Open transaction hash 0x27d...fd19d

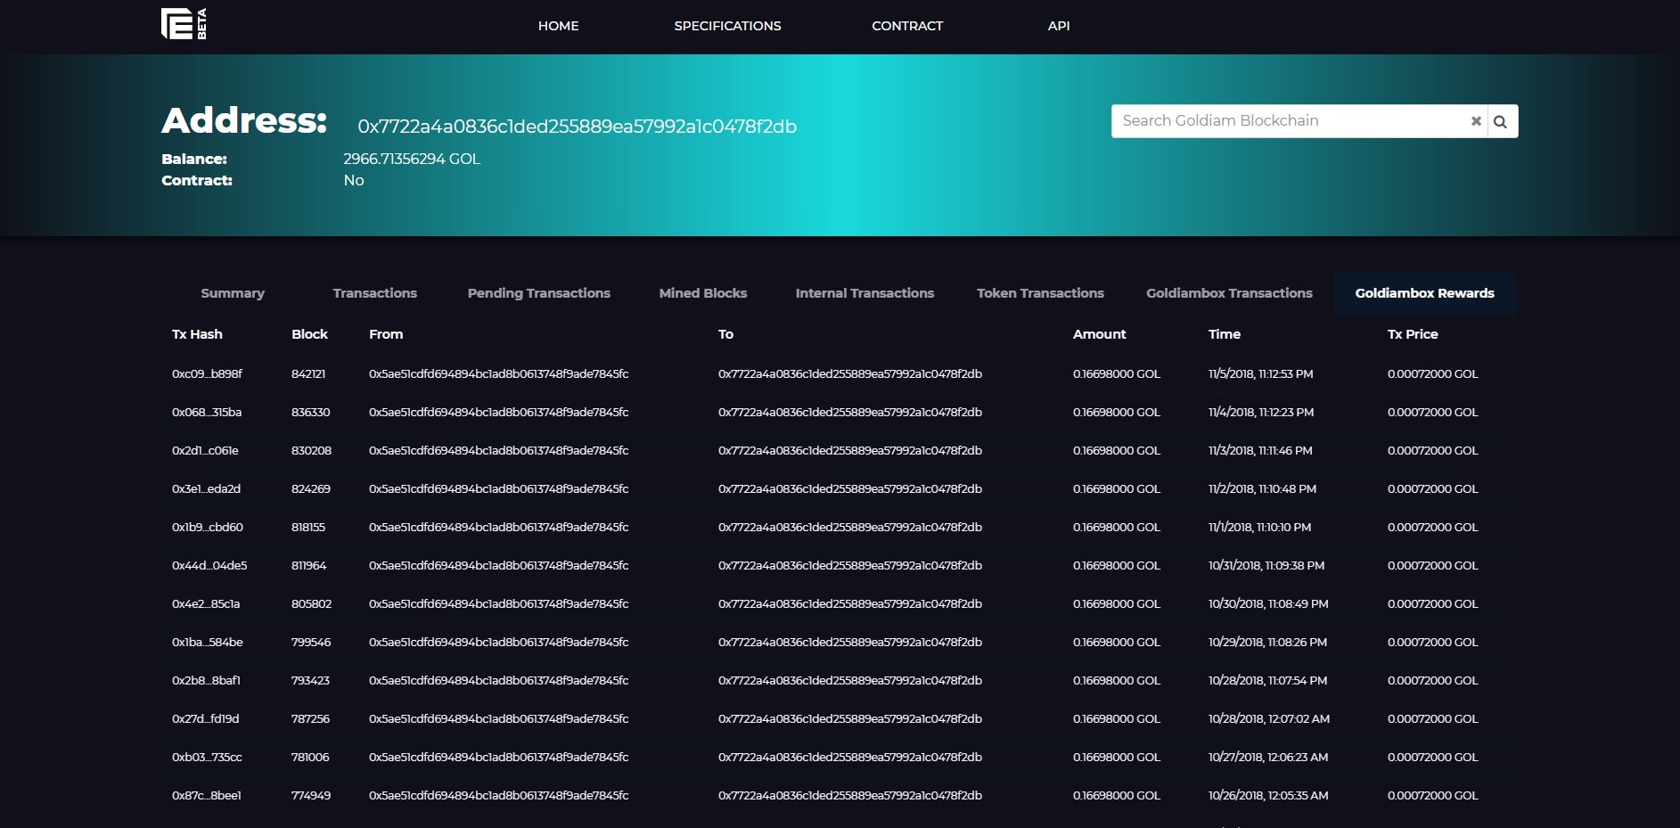(x=205, y=719)
